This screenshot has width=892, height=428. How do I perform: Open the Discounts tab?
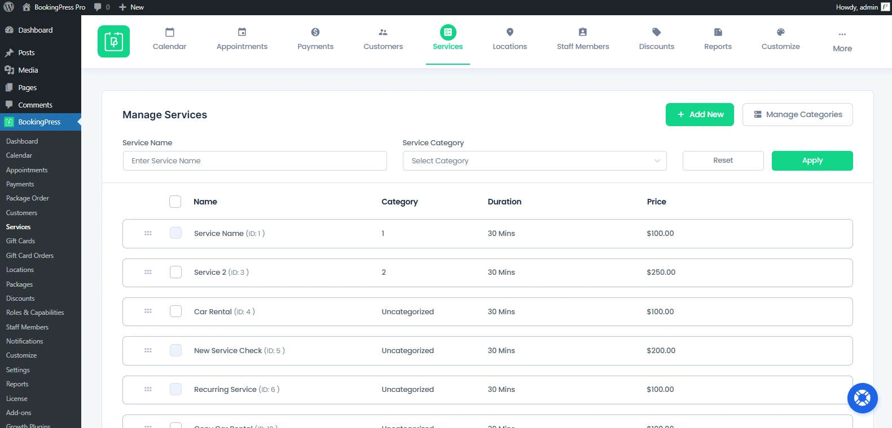pos(657,40)
